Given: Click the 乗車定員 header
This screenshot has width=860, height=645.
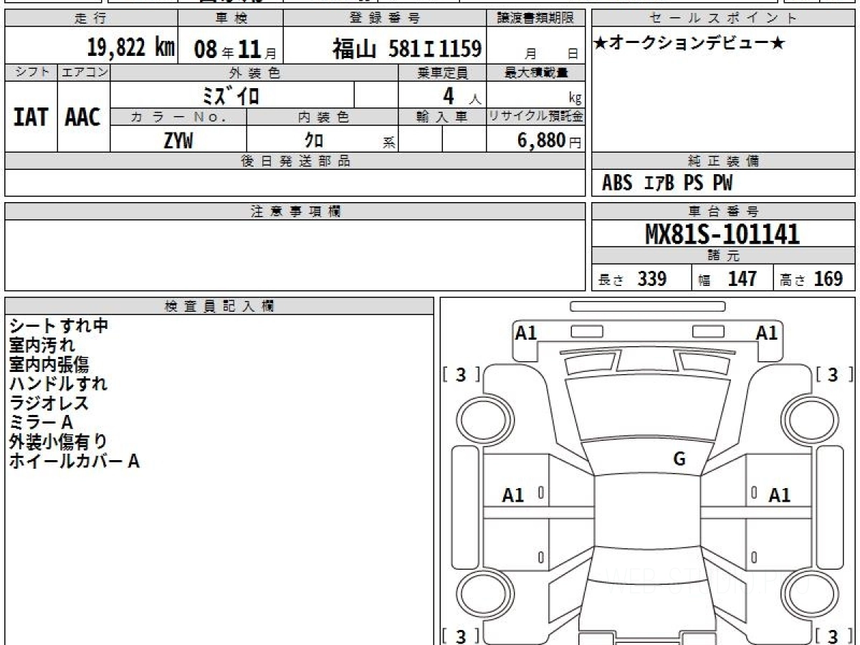Looking at the screenshot, I should click(x=442, y=73).
